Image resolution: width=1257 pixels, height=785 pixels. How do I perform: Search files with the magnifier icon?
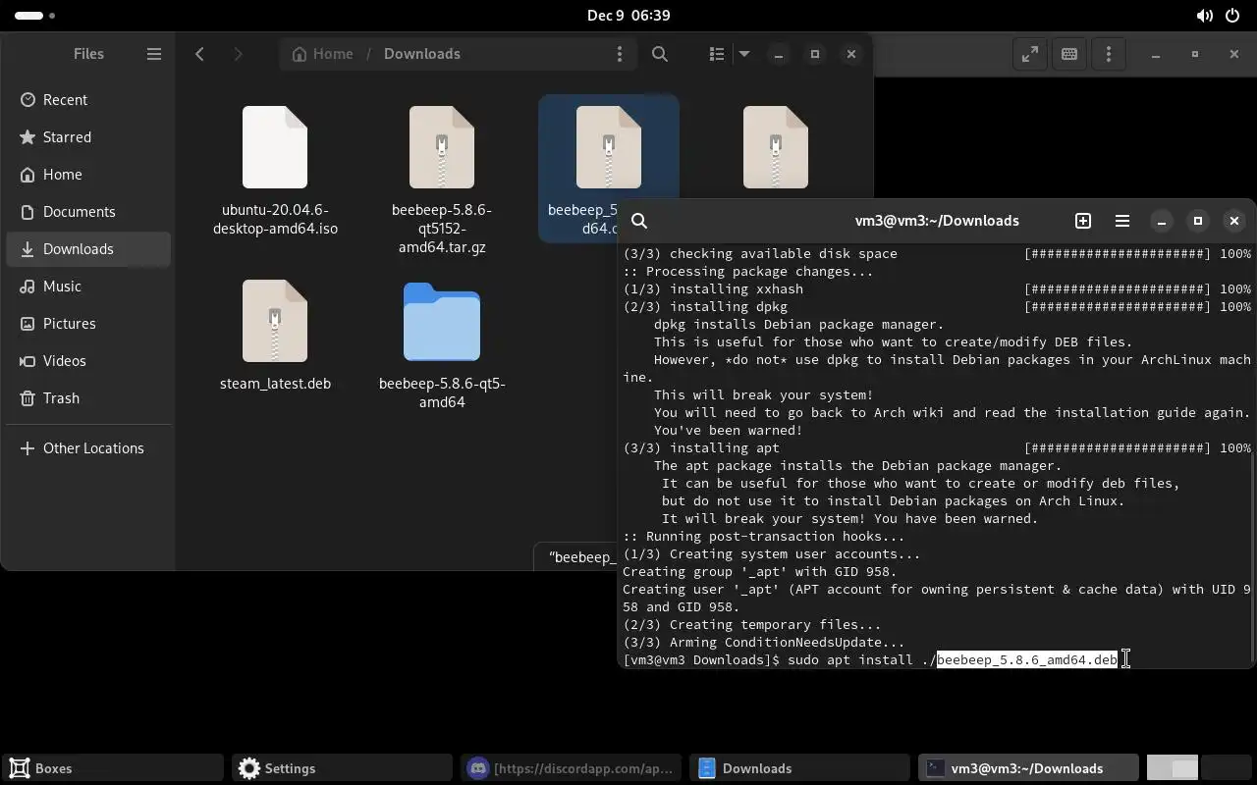point(660,54)
